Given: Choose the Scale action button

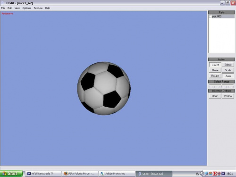Looking at the screenshot, I should 228,70.
